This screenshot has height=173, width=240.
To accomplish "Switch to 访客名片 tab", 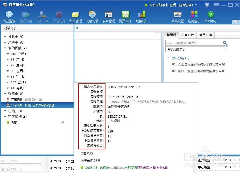I will point(187,35).
